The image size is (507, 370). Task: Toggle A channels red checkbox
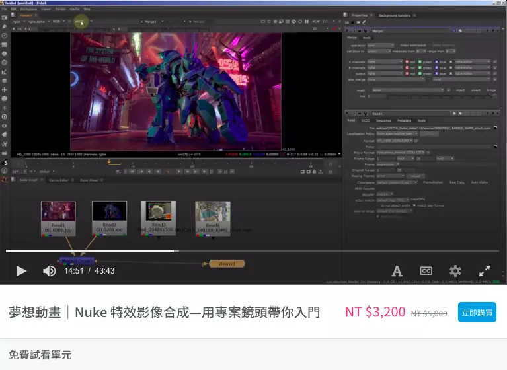tap(407, 61)
